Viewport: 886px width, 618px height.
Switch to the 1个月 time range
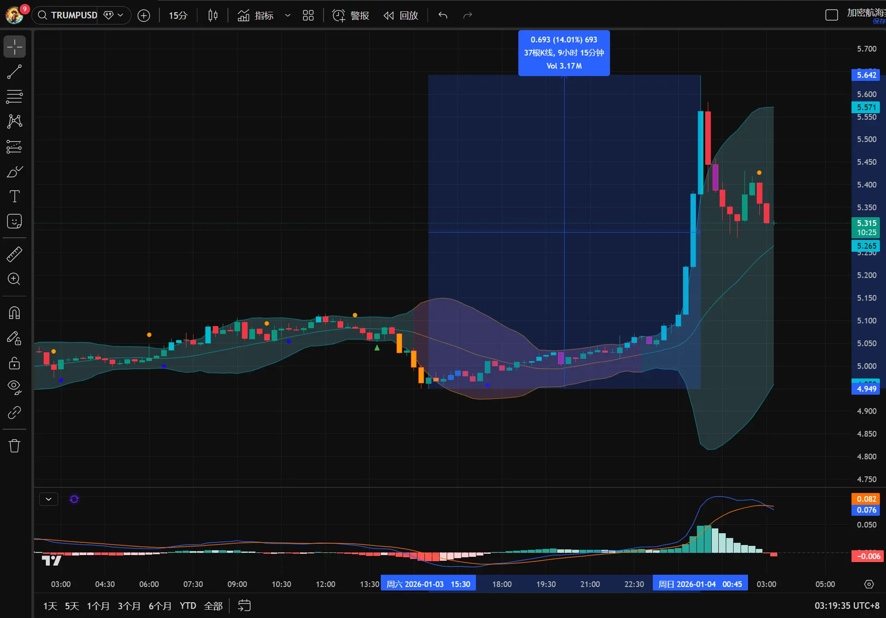click(98, 606)
